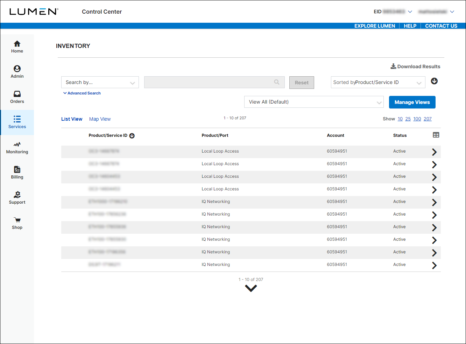Open details arrow for first IQ Networking row
This screenshot has height=344, width=466.
coord(434,202)
